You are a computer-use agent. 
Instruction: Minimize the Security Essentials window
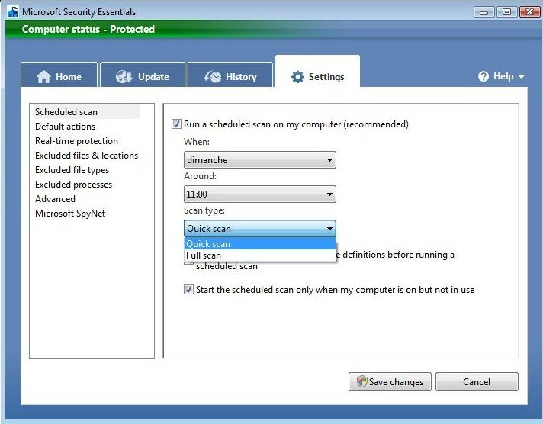point(484,12)
